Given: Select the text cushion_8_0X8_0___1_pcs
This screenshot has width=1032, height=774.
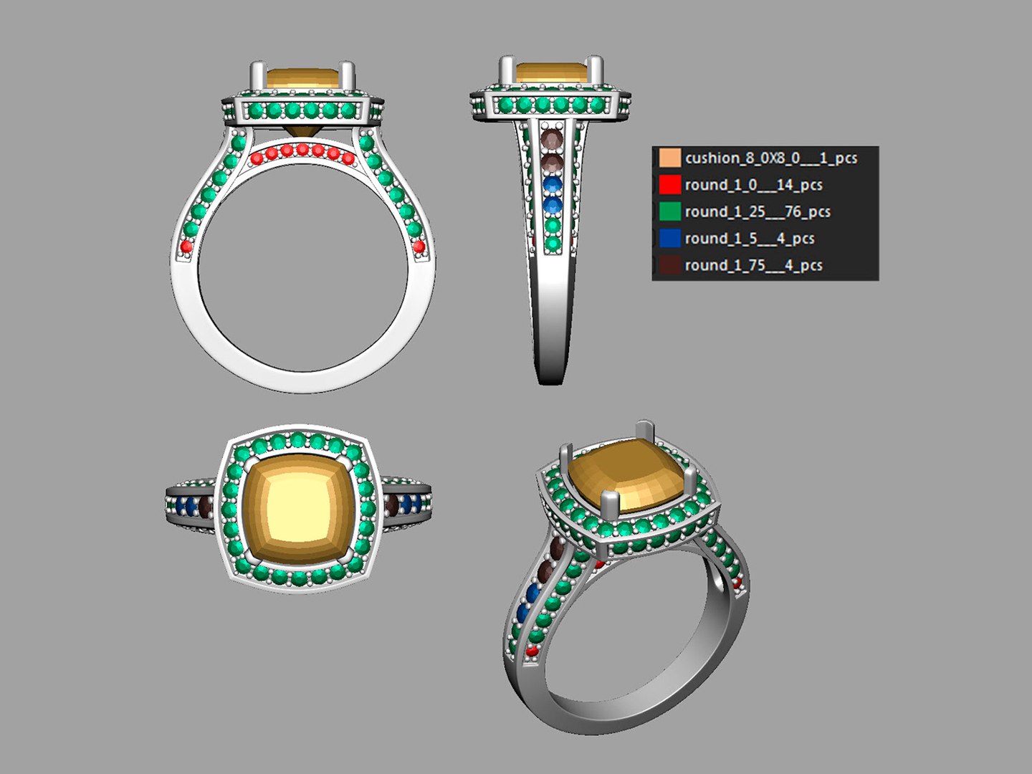Looking at the screenshot, I should tap(771, 158).
